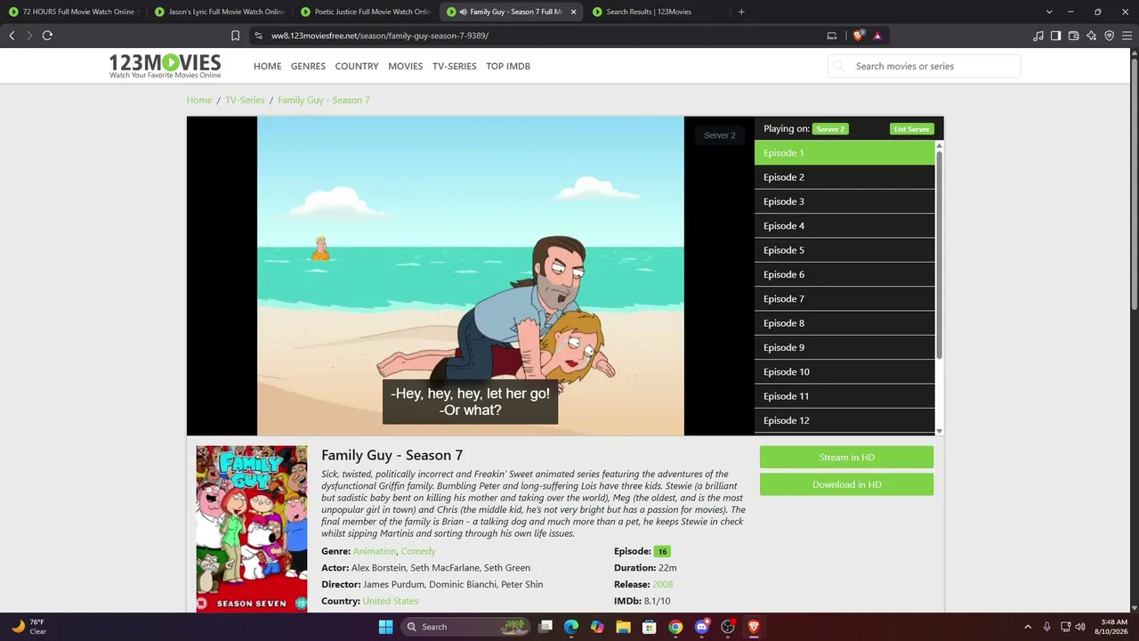Select Episode 3 in the episode list
Screen dimensions: 1139x641
844,201
